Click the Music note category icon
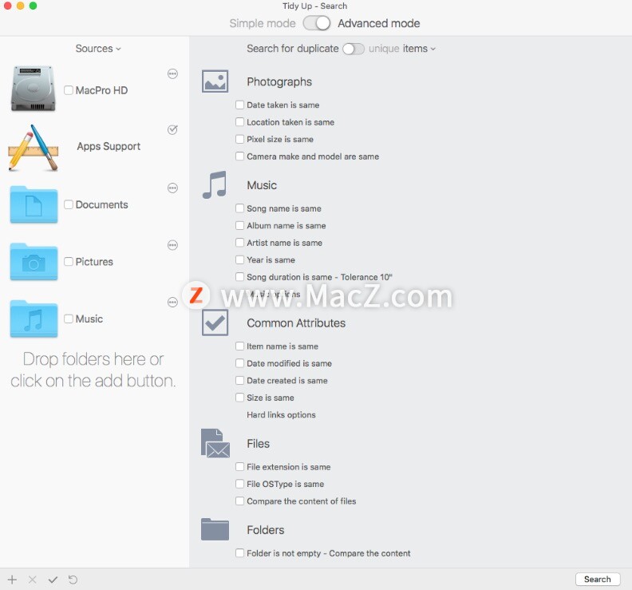 click(215, 184)
